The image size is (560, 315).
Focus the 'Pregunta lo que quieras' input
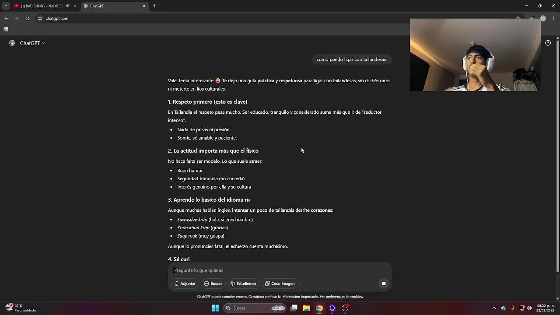pyautogui.click(x=280, y=270)
